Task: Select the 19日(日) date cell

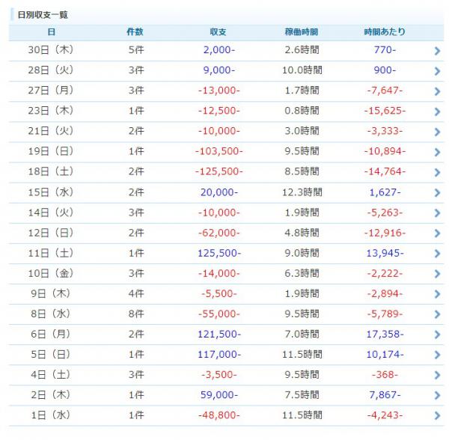Action: click(51, 151)
